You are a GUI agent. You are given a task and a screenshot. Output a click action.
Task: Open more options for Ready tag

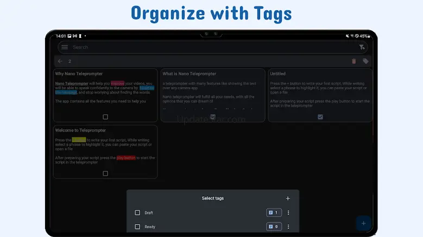(288, 227)
